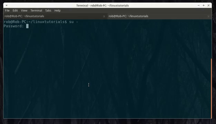This screenshot has width=216, height=124.
Task: Open the File menu
Action: (7, 11)
